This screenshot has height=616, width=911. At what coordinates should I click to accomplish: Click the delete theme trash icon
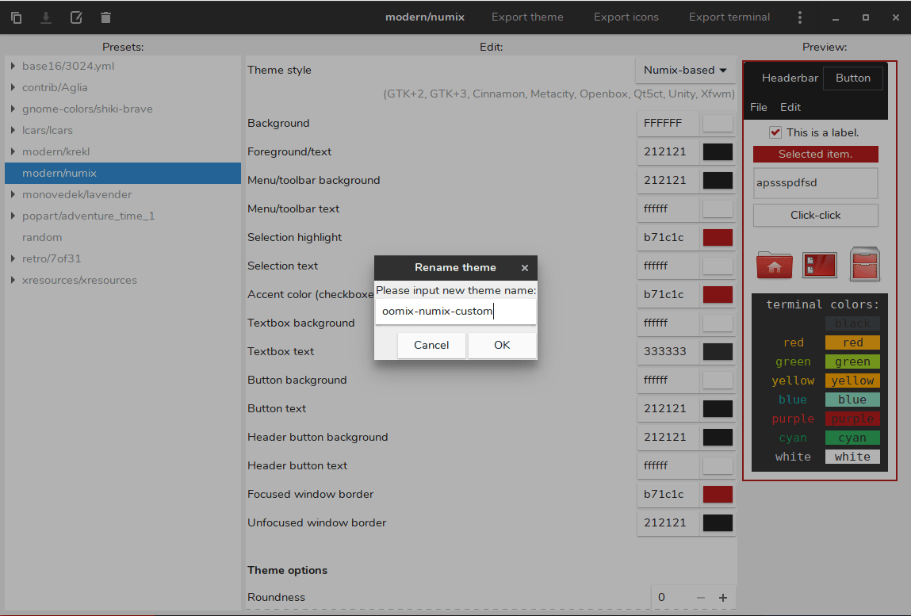(x=106, y=17)
